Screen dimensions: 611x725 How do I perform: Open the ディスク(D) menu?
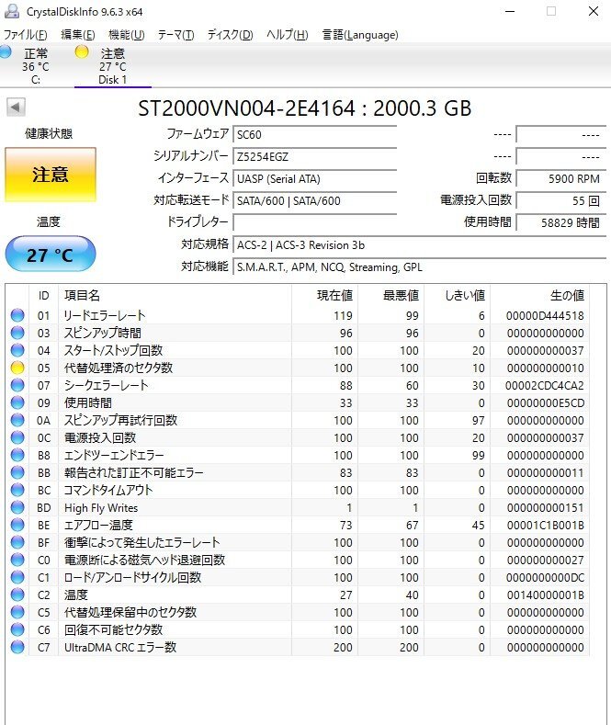pos(230,35)
